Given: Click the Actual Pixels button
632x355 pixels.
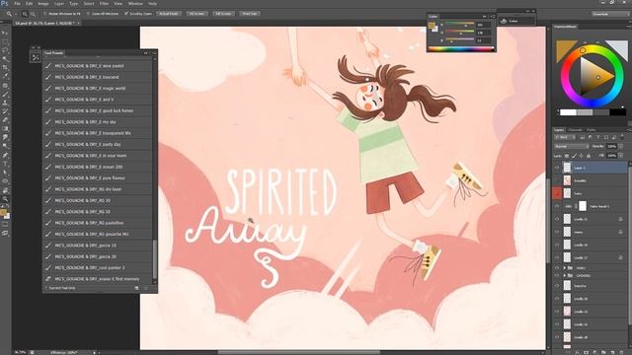Looking at the screenshot, I should [169, 14].
